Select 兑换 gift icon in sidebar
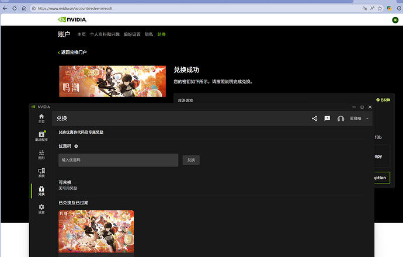The width and height of the screenshot is (403, 257). click(x=41, y=191)
